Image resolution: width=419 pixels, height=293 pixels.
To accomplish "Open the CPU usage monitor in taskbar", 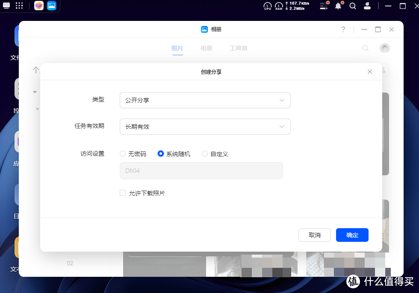I will [268, 6].
